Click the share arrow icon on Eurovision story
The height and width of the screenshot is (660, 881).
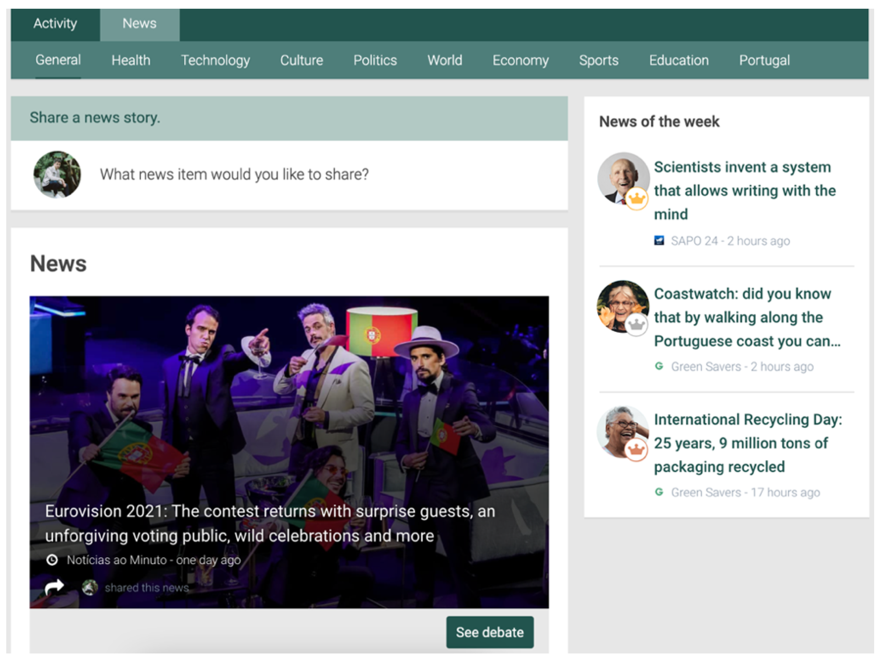54,587
